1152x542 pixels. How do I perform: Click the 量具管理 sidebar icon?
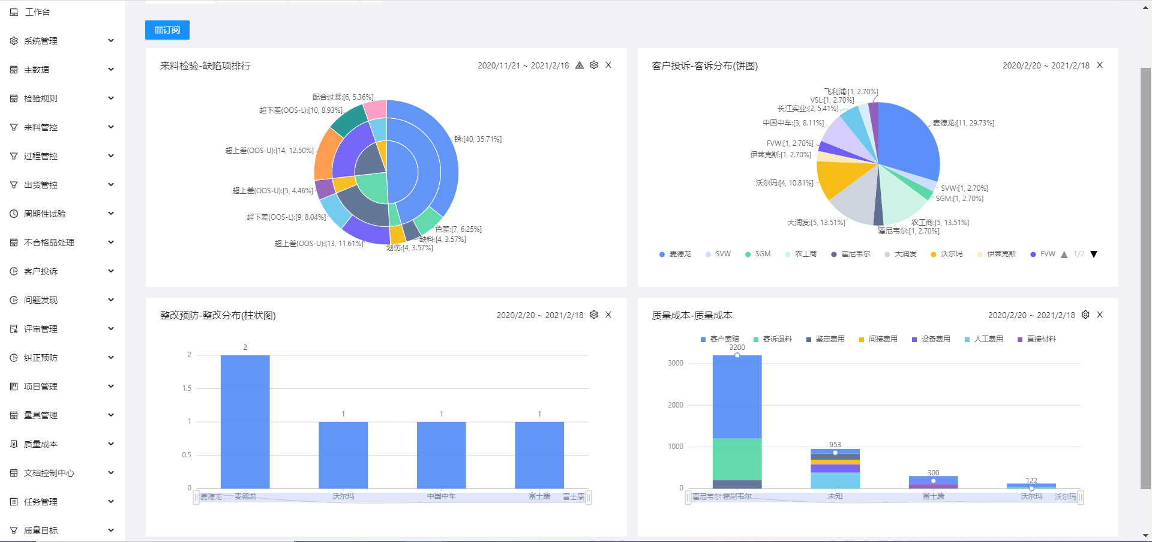click(x=14, y=415)
